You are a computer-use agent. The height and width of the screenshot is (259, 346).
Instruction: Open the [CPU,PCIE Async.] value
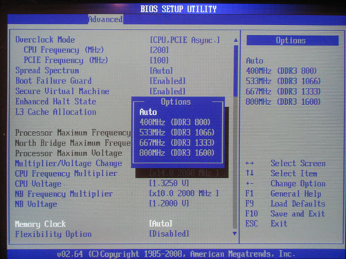coord(185,40)
